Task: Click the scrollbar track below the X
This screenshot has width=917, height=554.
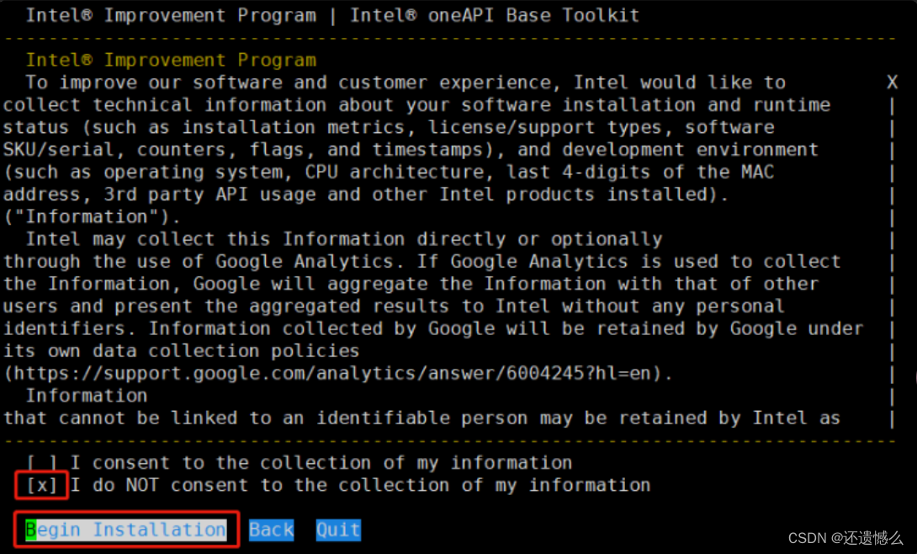Action: tap(892, 262)
